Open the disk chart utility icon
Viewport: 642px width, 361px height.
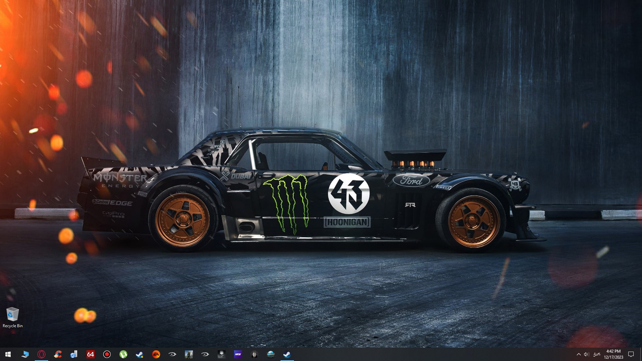click(x=74, y=354)
